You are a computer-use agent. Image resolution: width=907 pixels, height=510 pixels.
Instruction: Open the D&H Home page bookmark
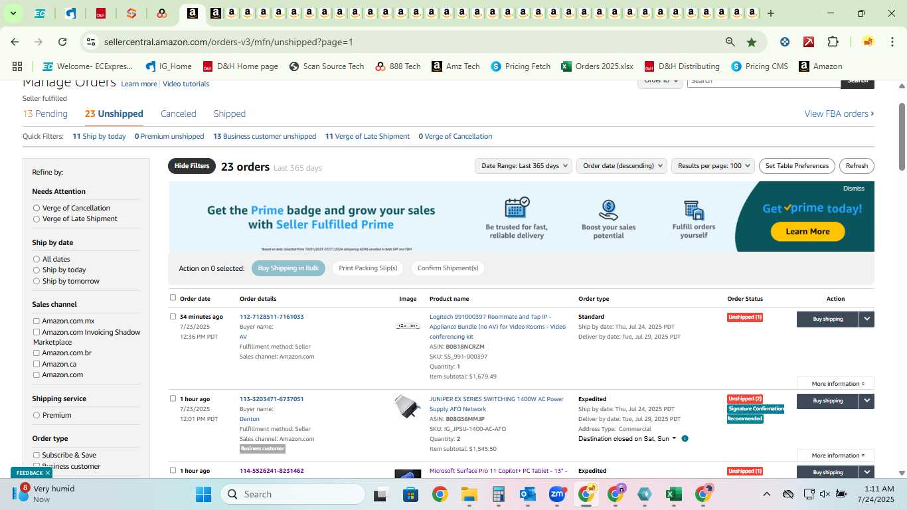tap(240, 66)
